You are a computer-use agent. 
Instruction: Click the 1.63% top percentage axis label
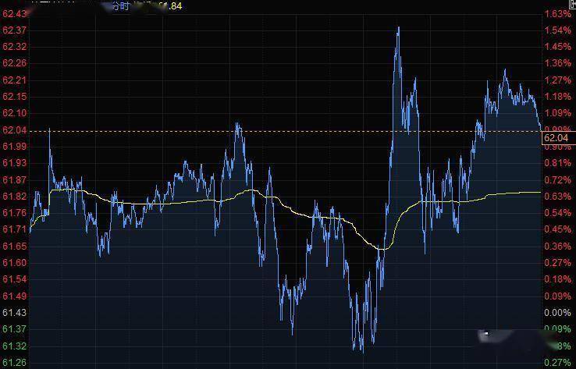(556, 14)
